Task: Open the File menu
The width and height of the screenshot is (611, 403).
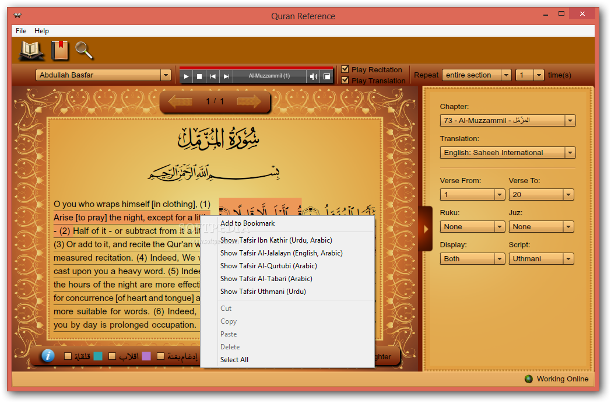Action: coord(21,31)
